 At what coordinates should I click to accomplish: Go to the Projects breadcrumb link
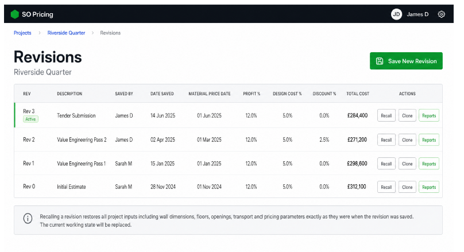tap(22, 33)
